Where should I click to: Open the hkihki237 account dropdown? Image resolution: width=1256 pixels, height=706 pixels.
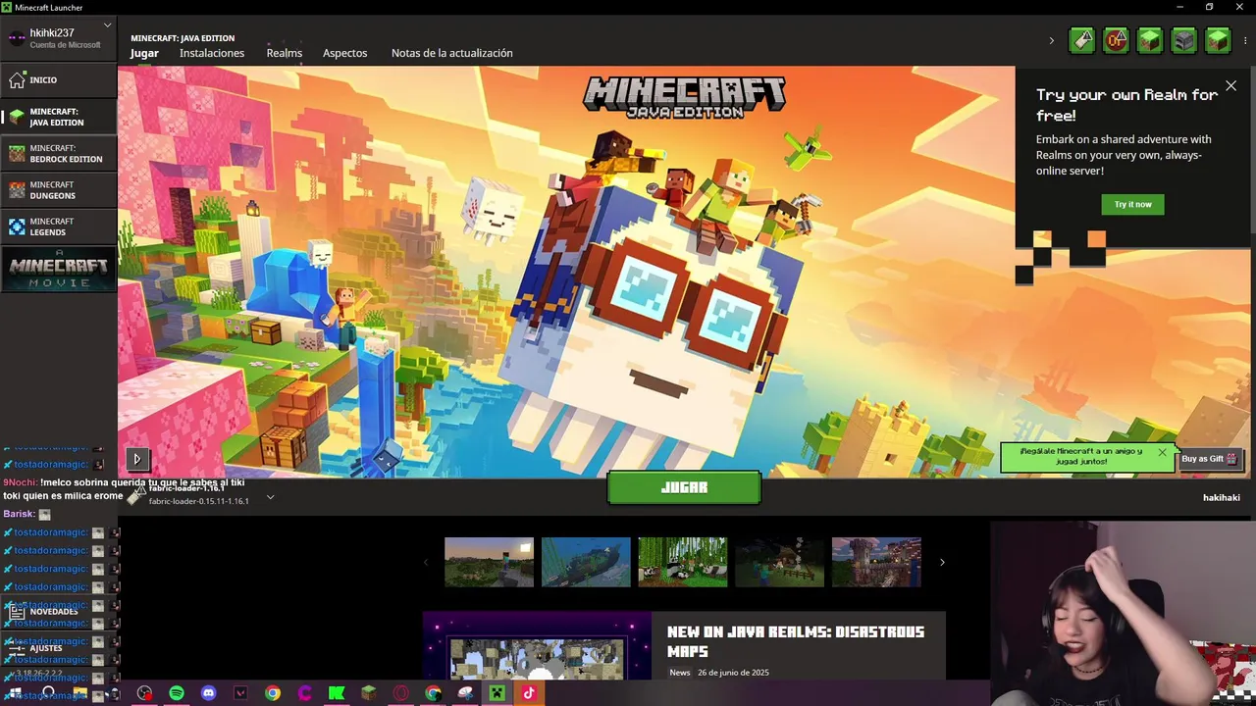point(59,38)
